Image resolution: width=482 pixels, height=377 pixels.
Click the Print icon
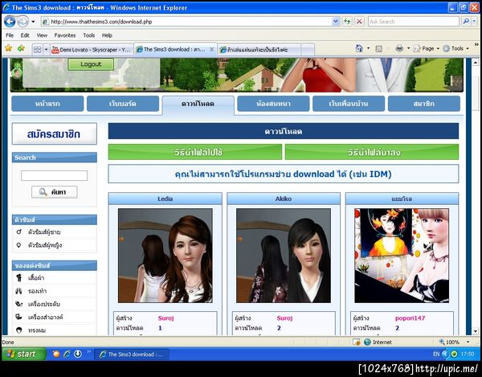(x=399, y=48)
